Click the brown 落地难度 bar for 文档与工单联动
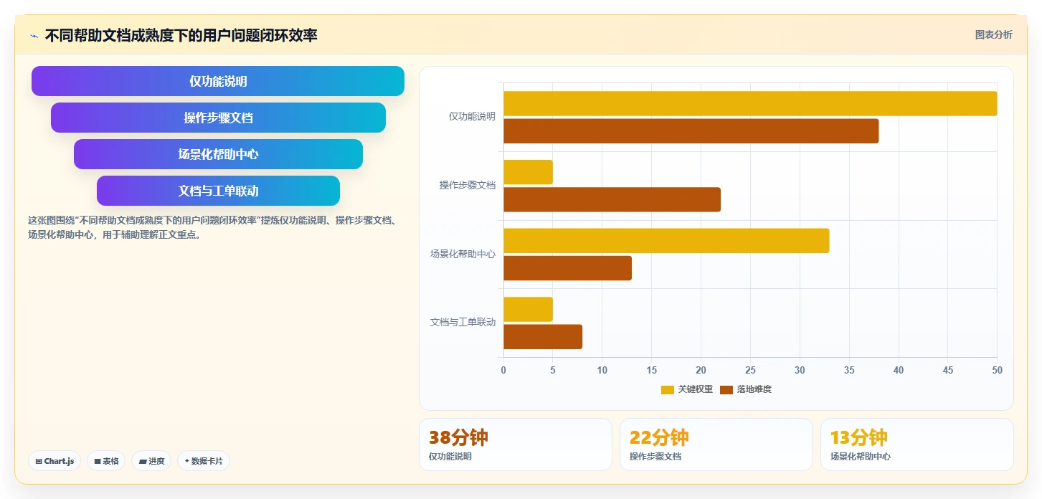The width and height of the screenshot is (1042, 499). click(x=543, y=337)
